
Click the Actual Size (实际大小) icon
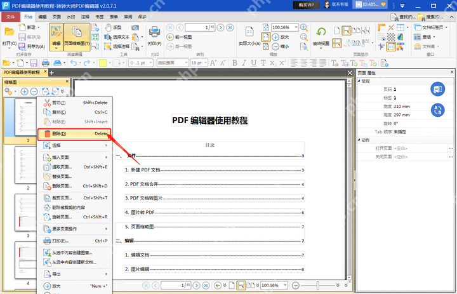249,36
